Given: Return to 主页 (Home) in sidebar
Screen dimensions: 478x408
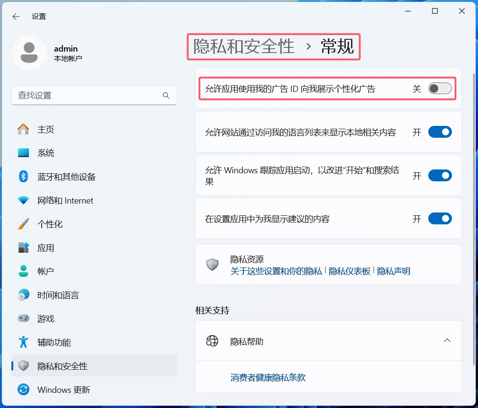Looking at the screenshot, I should 45,129.
